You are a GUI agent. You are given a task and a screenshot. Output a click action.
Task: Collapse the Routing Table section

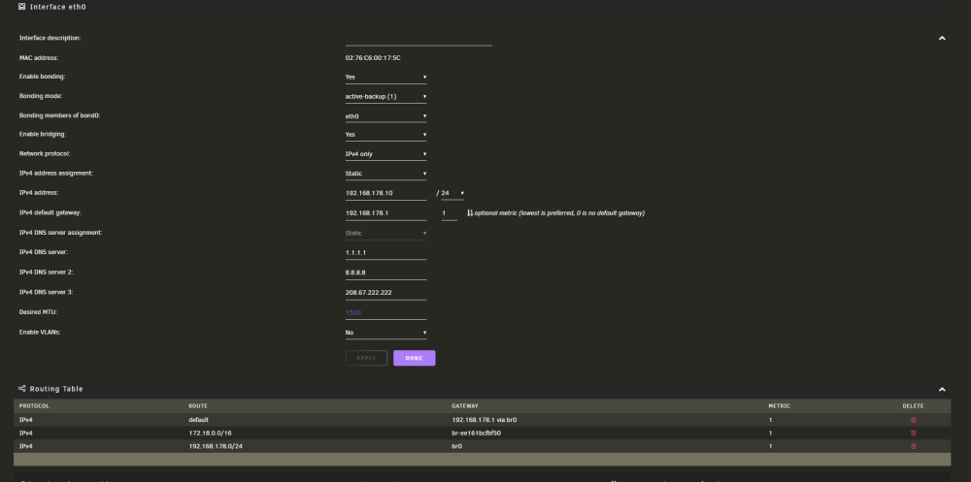[x=942, y=389]
